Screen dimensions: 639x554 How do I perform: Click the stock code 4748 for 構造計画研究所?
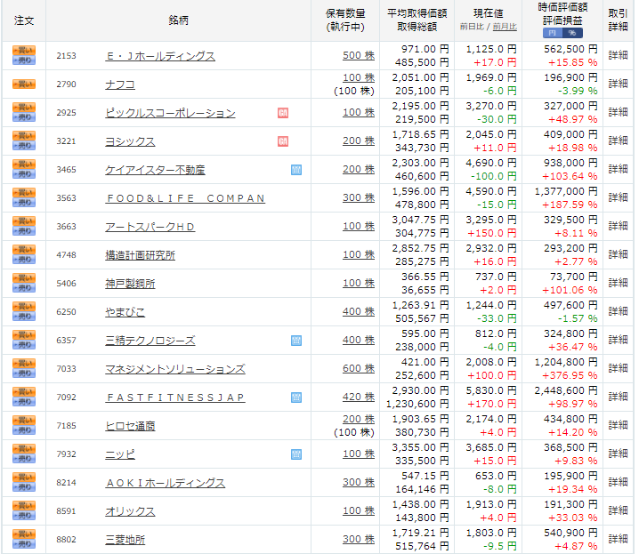tap(66, 255)
